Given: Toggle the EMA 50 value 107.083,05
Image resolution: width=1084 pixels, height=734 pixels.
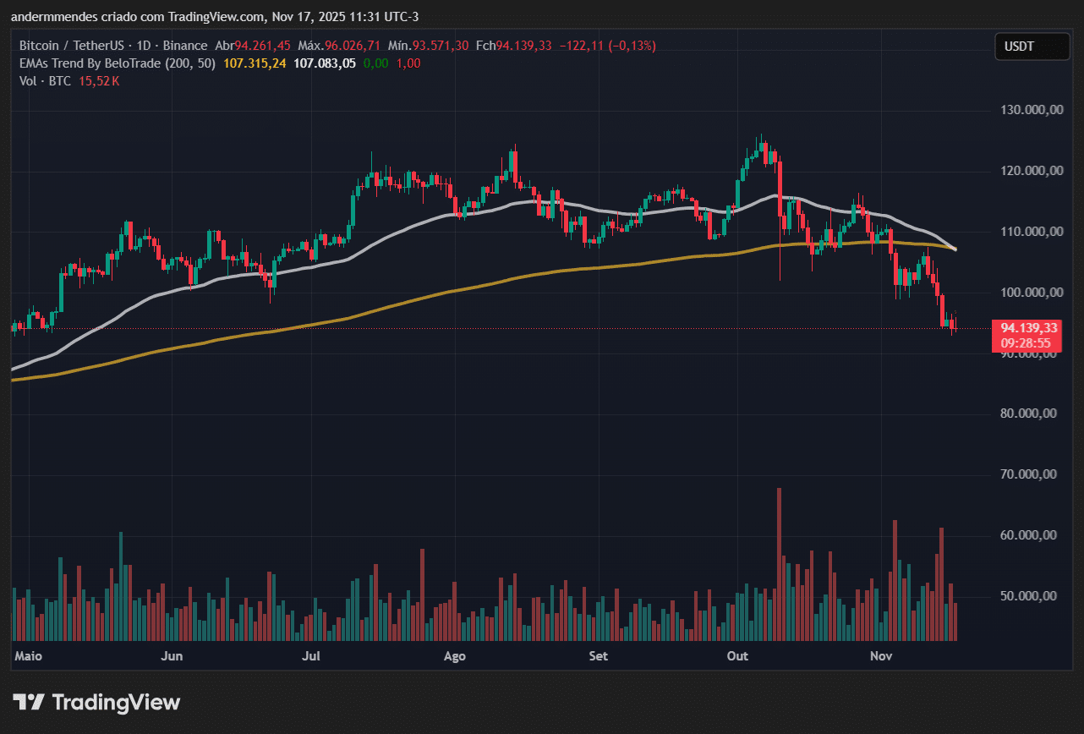Looking at the screenshot, I should (x=324, y=63).
